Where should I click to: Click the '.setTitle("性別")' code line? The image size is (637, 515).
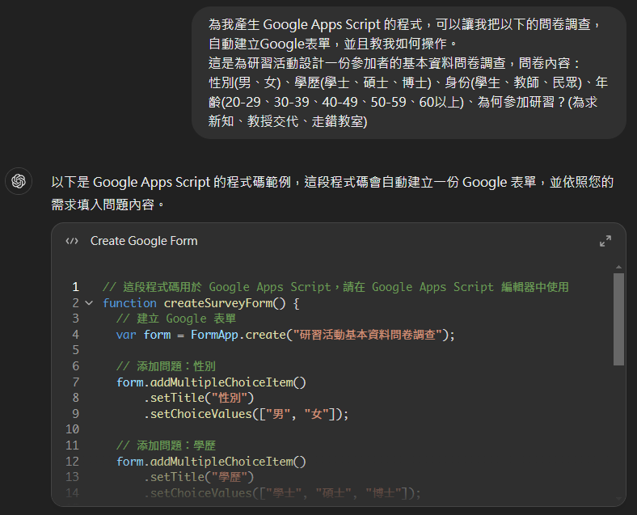pos(199,398)
